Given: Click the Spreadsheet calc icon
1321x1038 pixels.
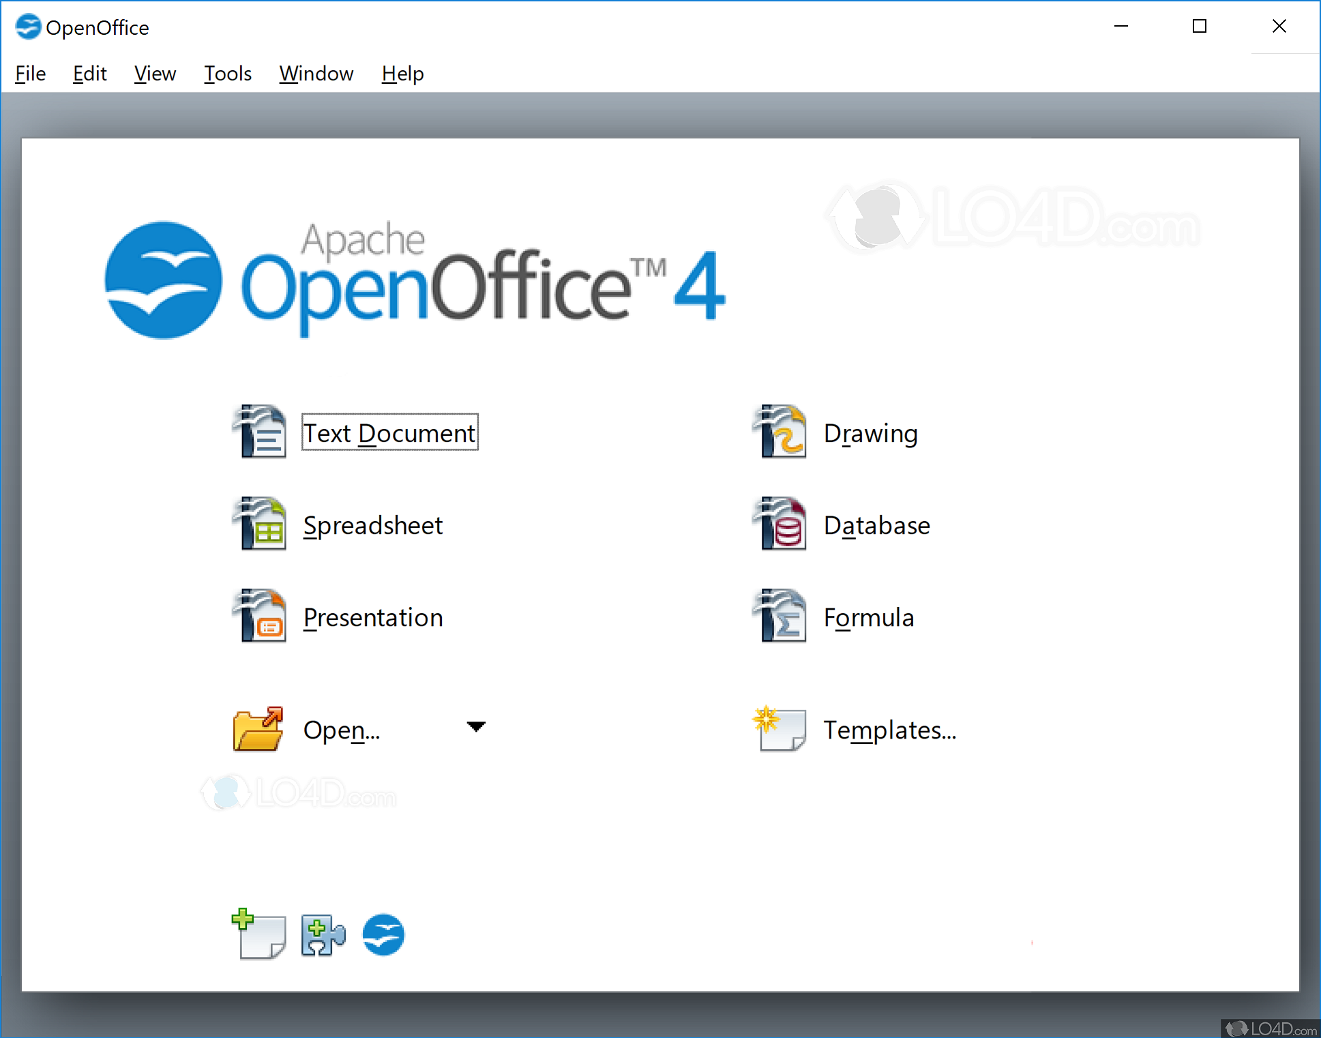Looking at the screenshot, I should point(259,524).
